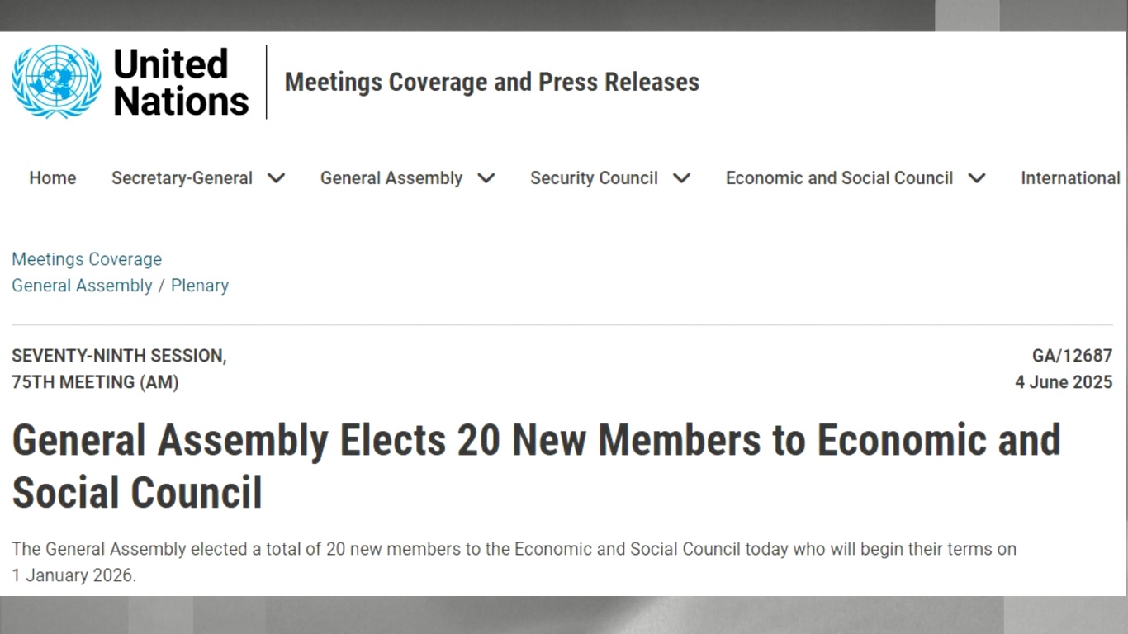Open the Economic and Social Council menu
Viewport: 1128px width, 634px height.
838,177
